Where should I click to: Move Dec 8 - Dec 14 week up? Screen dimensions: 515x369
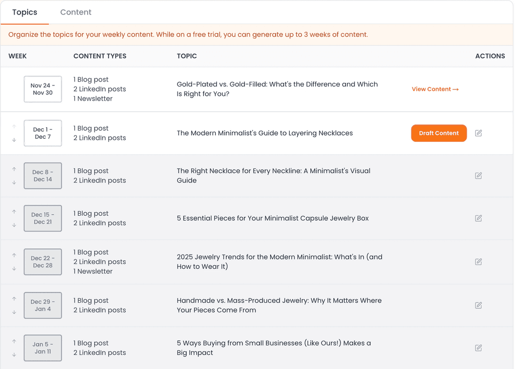pos(14,169)
